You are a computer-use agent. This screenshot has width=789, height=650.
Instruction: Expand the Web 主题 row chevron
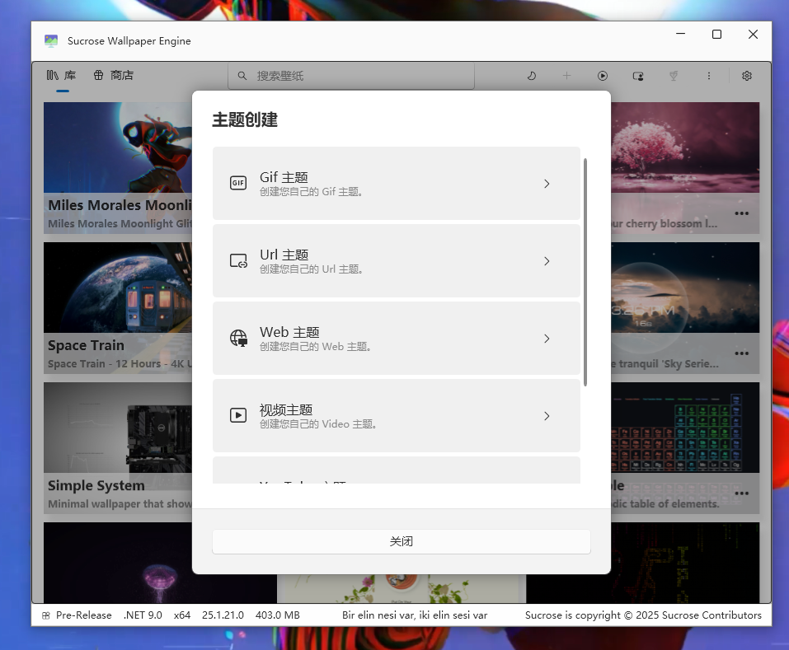click(547, 339)
